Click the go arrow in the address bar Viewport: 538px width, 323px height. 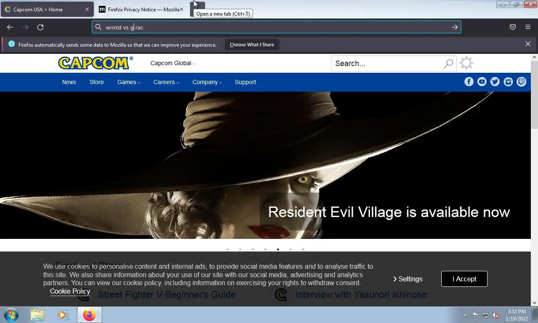pyautogui.click(x=455, y=27)
